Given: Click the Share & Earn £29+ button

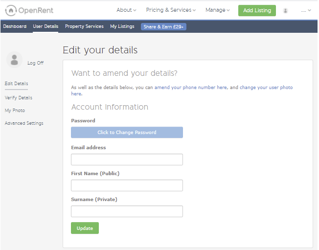Looking at the screenshot, I should pos(163,26).
